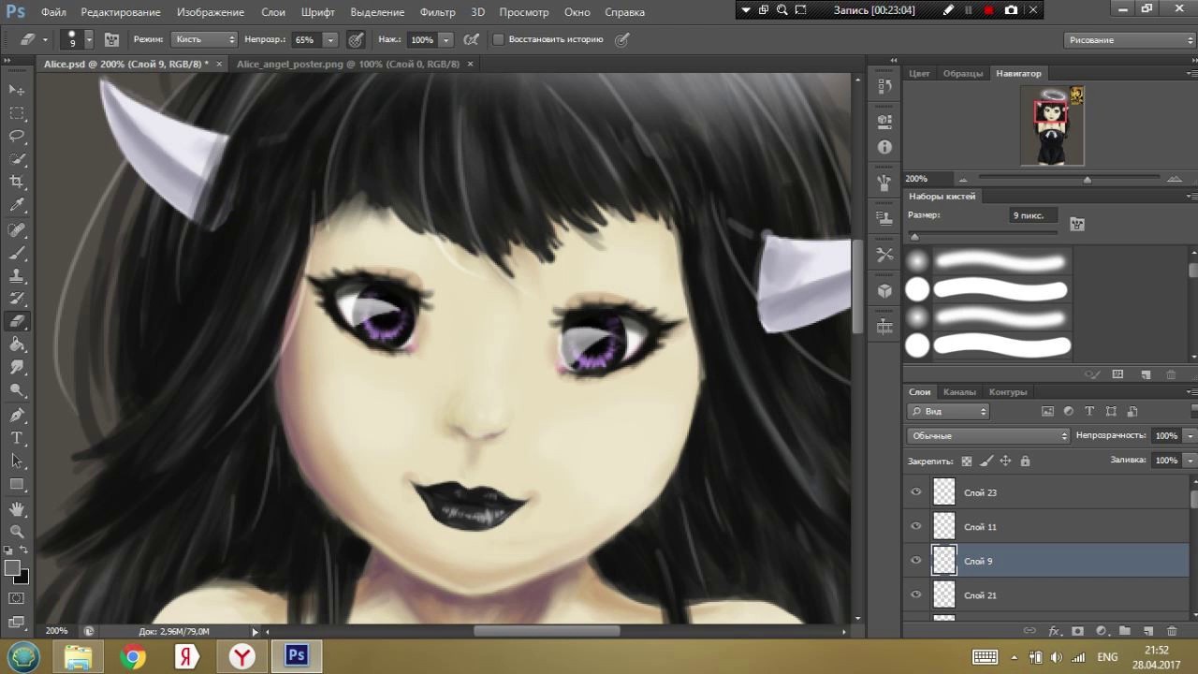Open the layer filter Вид dropdown
The height and width of the screenshot is (674, 1198).
[948, 411]
